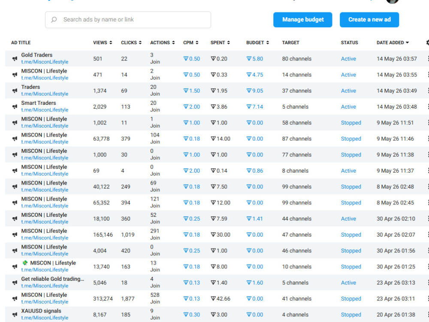Image resolution: width=429 pixels, height=322 pixels.
Task: Open three-dot menu for row added 23 Apr 26 03:11
Action: 428,298
